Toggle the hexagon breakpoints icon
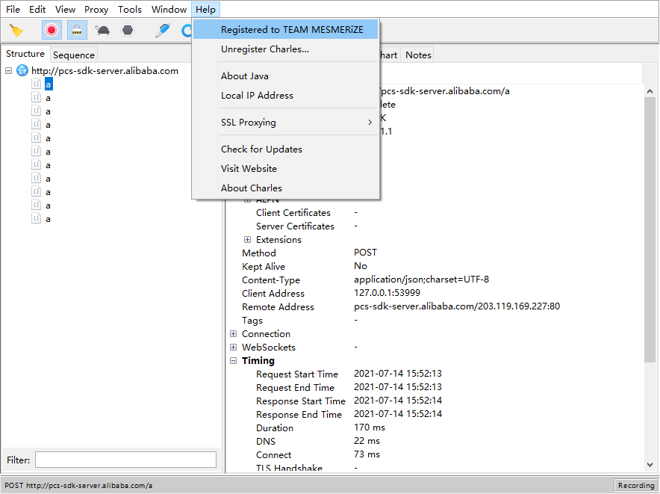Viewport: 660px width, 494px height. (128, 30)
